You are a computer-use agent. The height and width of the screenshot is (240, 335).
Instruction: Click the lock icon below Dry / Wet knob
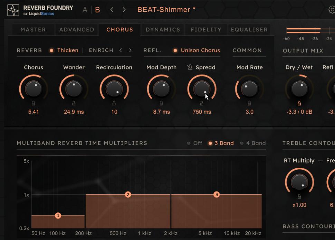tap(299, 103)
